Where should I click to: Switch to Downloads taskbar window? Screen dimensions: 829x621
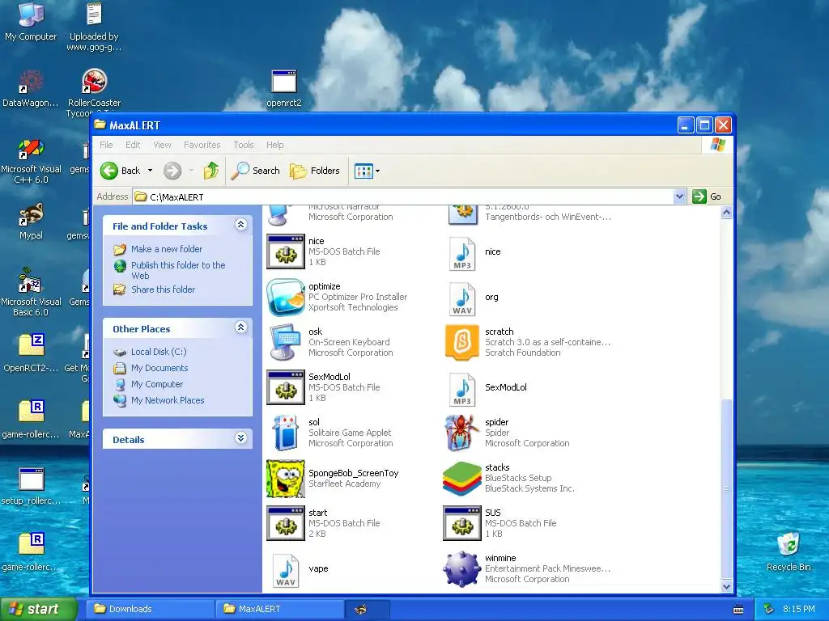tap(151, 609)
